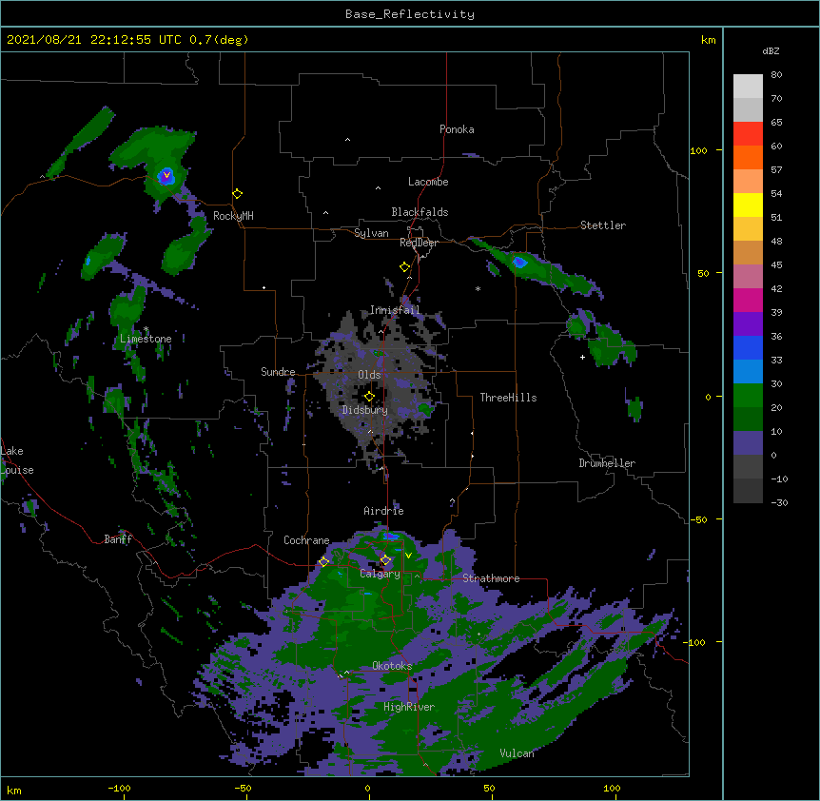Viewport: 820px width, 801px height.
Task: Click the dBZ legend heading
Action: click(771, 50)
